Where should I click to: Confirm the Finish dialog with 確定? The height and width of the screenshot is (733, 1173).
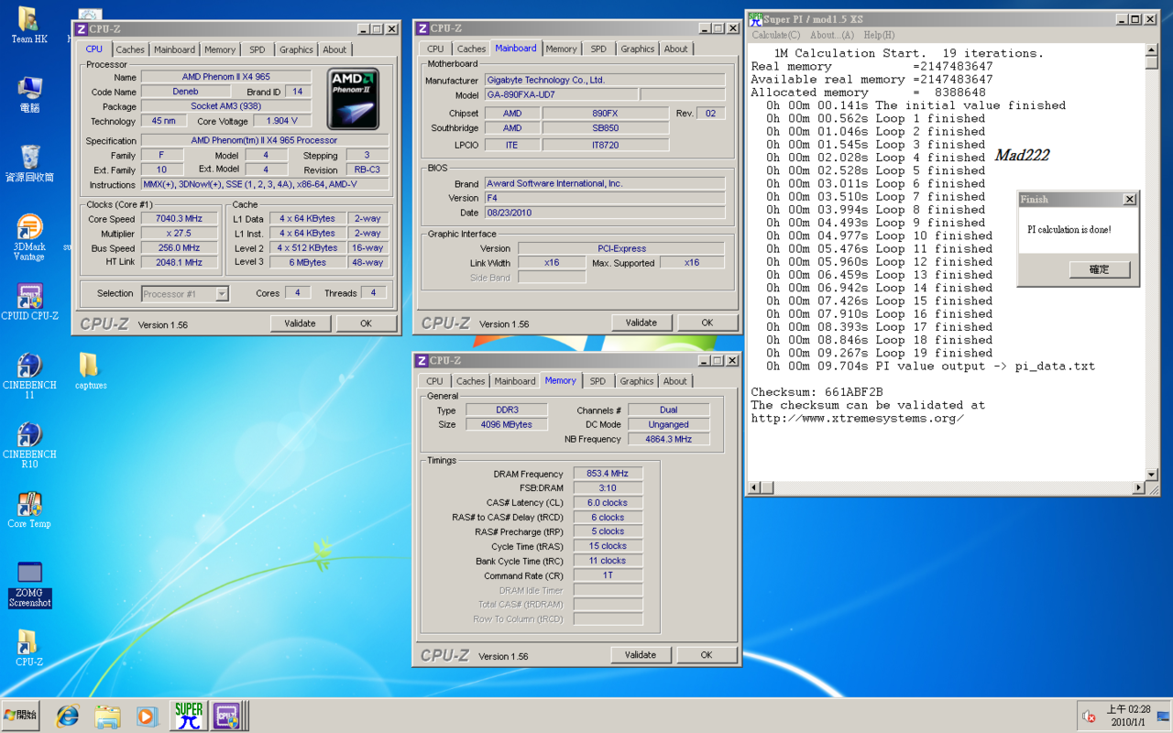click(x=1099, y=269)
